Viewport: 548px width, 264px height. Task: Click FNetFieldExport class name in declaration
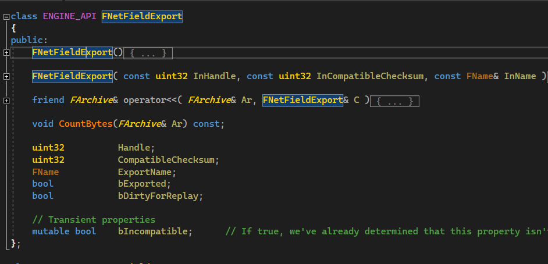point(142,17)
